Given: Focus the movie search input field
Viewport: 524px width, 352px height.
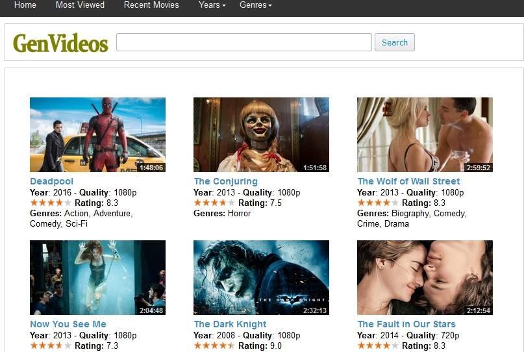Looking at the screenshot, I should pos(244,42).
